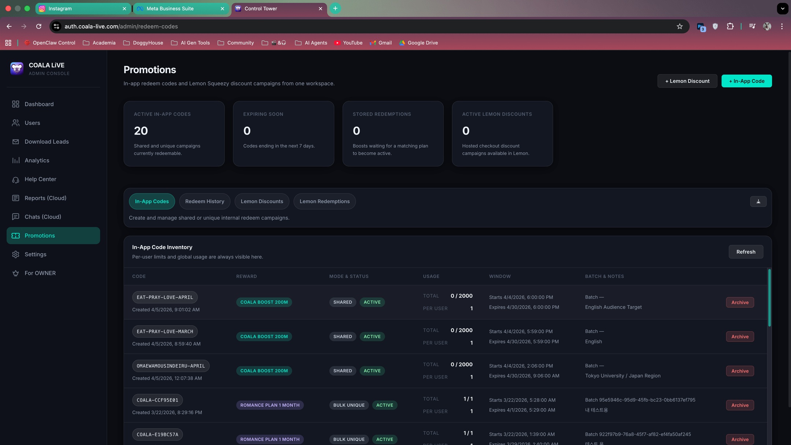Image resolution: width=791 pixels, height=445 pixels.
Task: Open Download Leads from the sidebar
Action: (x=15, y=142)
